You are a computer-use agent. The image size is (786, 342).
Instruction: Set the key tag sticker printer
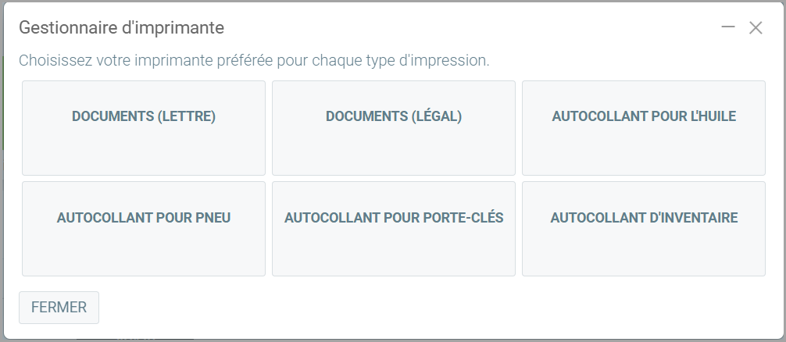tap(394, 229)
